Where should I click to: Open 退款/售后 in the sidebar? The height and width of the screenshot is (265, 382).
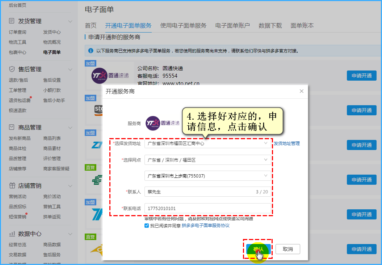(x=18, y=80)
